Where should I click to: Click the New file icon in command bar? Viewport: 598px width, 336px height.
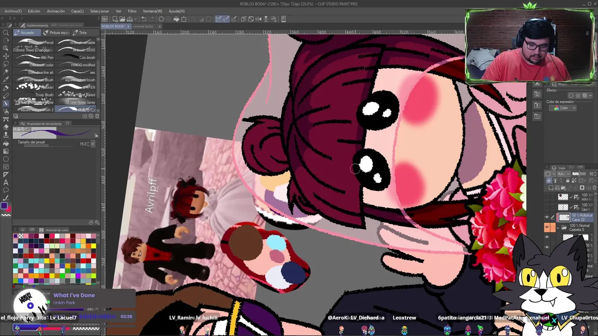(115, 19)
